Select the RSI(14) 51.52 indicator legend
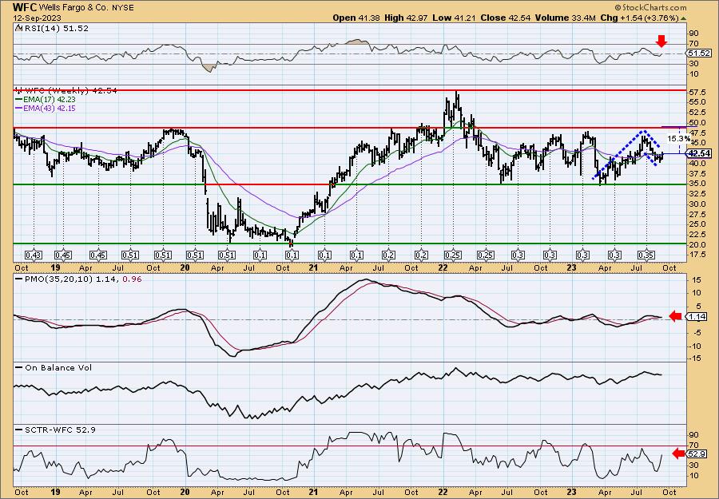Image resolution: width=719 pixels, height=499 pixels. pos(52,29)
